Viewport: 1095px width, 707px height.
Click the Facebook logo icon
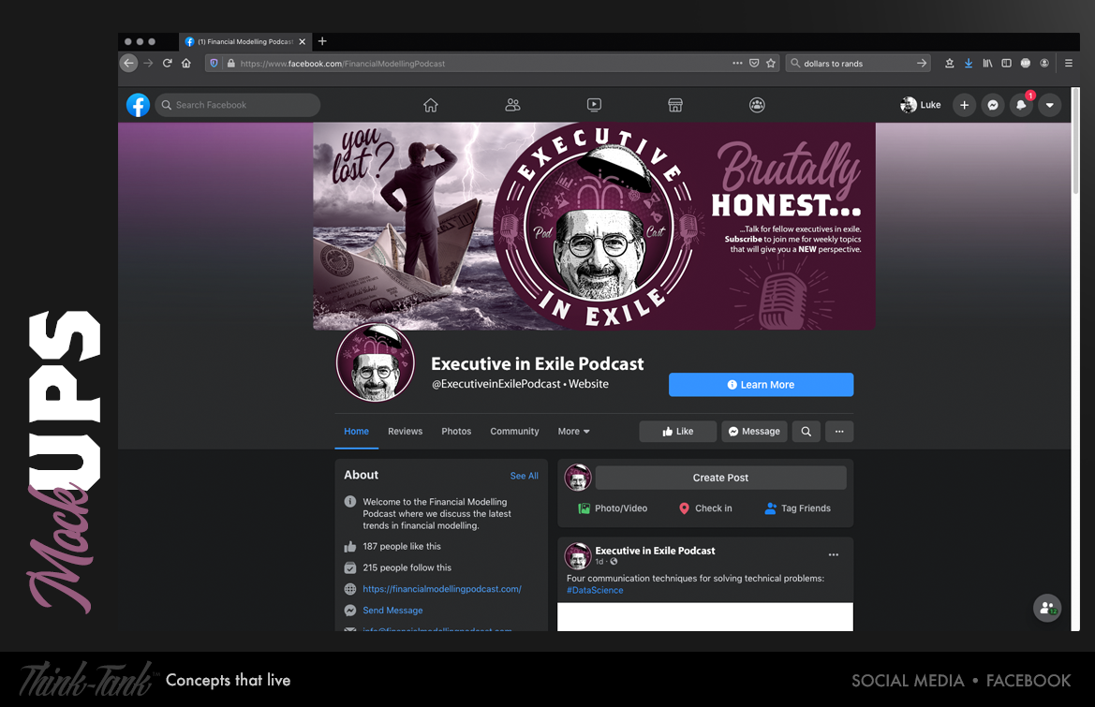pos(138,106)
